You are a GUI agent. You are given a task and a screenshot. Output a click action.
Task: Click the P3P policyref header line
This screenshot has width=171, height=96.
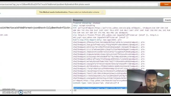(x=121, y=28)
